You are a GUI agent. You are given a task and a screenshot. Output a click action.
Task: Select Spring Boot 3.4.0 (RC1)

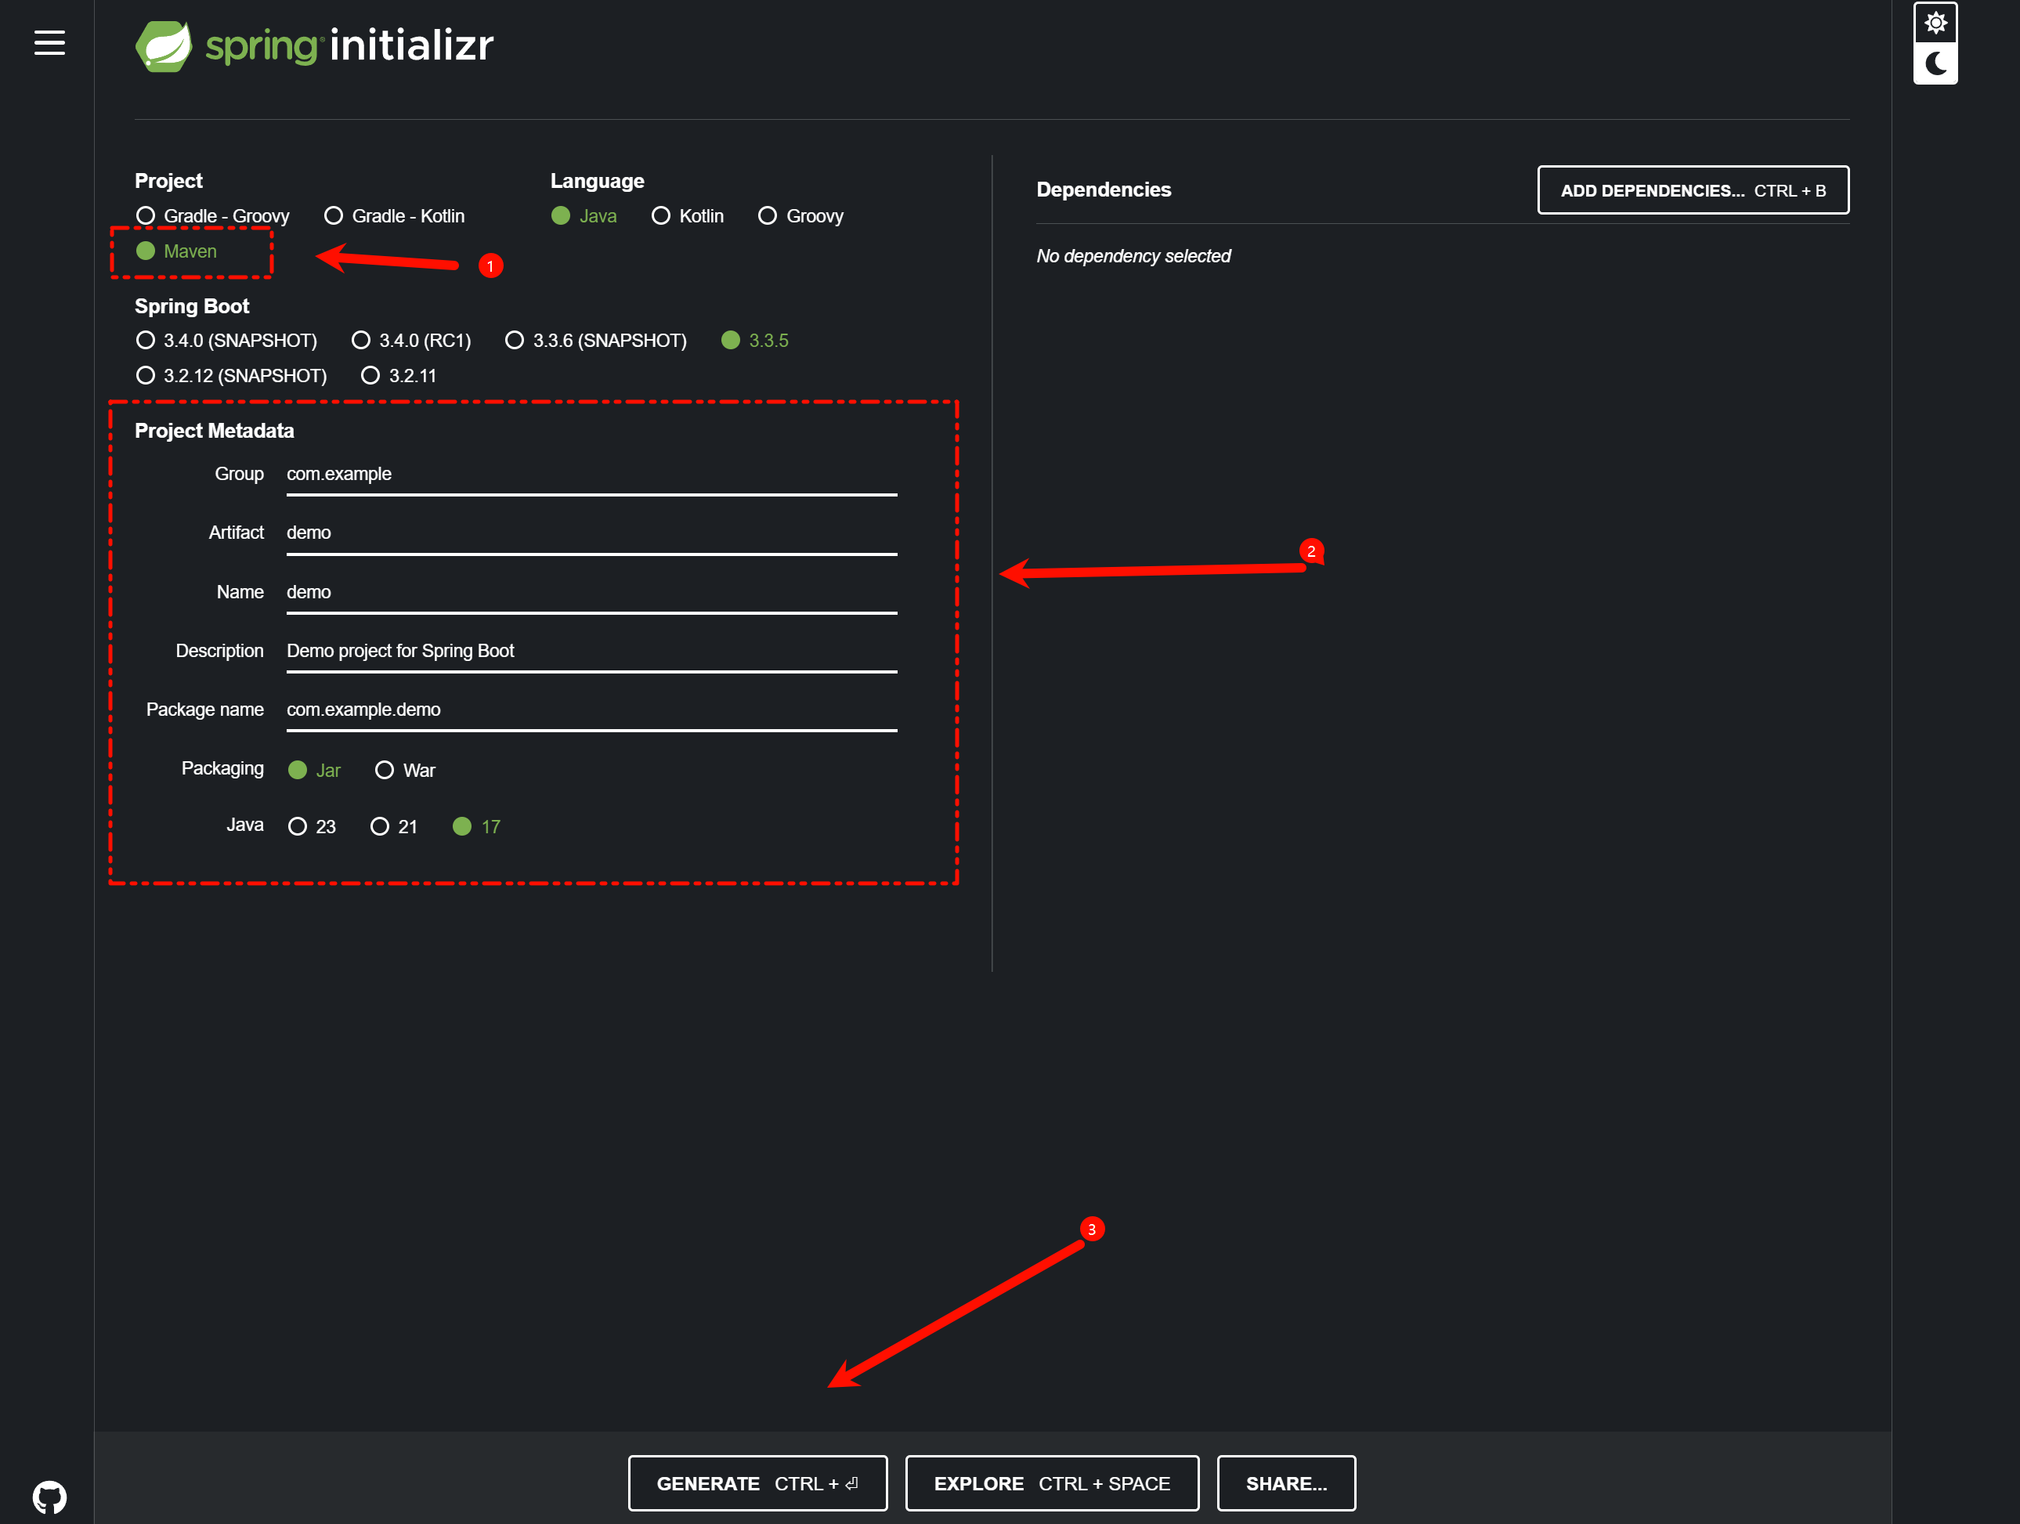pyautogui.click(x=412, y=341)
